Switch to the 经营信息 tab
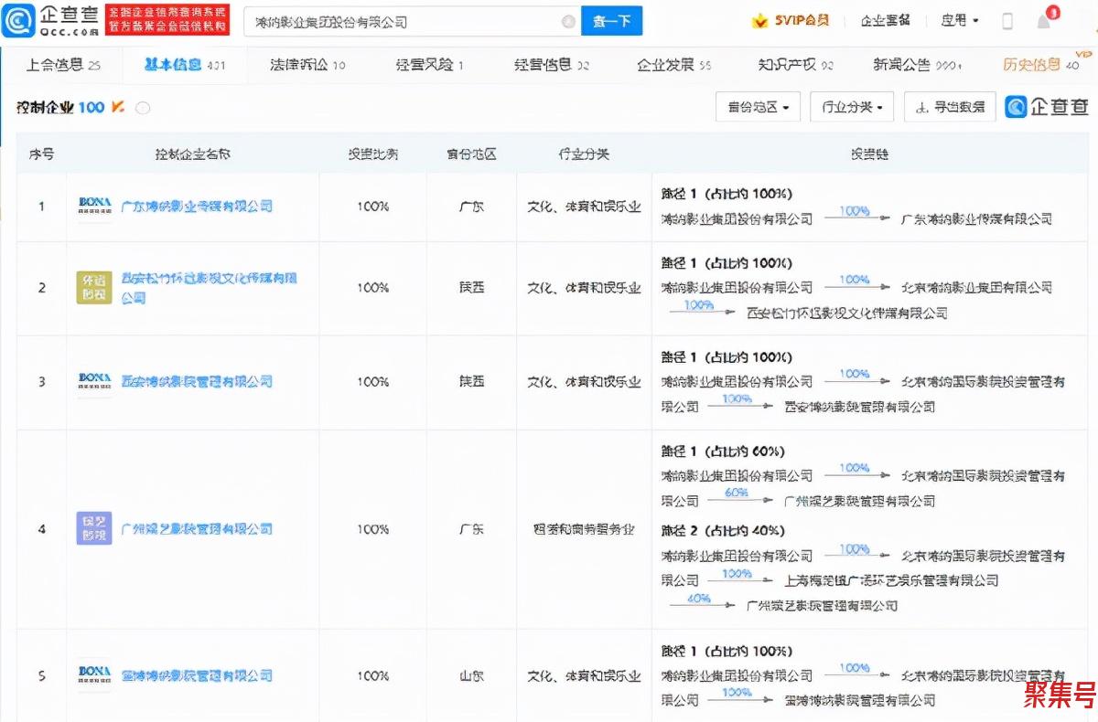 pyautogui.click(x=552, y=65)
